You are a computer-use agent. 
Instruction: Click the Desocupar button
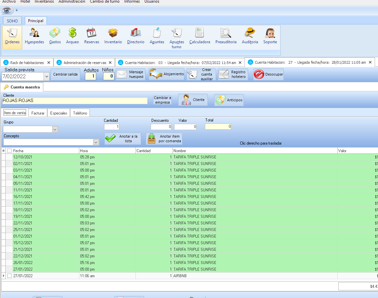click(x=269, y=75)
